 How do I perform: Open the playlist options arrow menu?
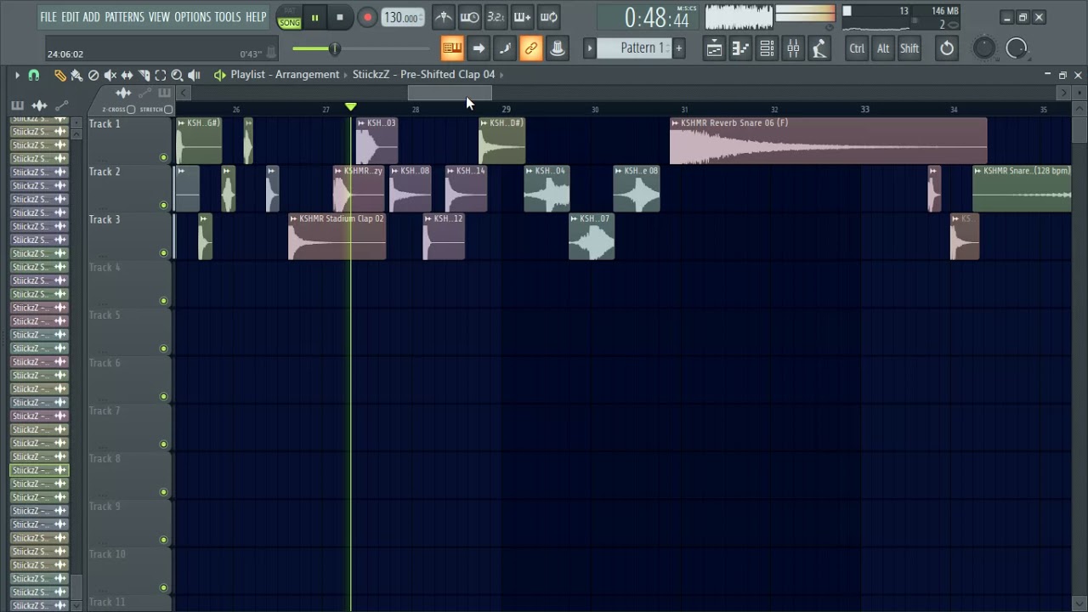16,76
